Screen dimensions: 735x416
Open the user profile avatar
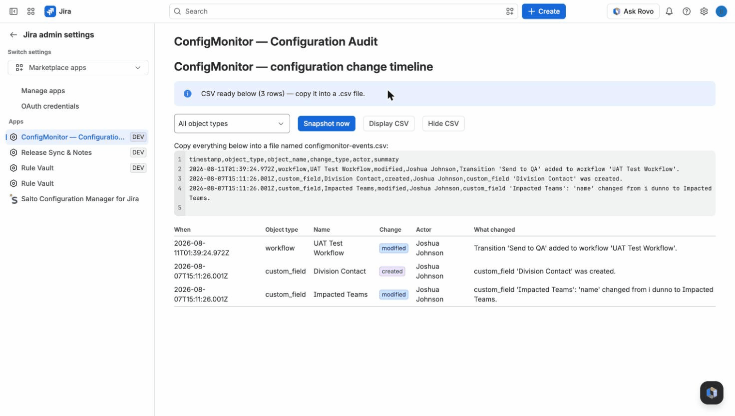[722, 11]
